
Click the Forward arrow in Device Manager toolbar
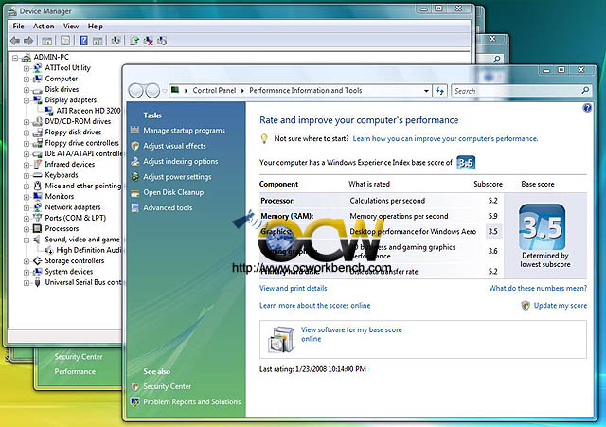(x=28, y=41)
